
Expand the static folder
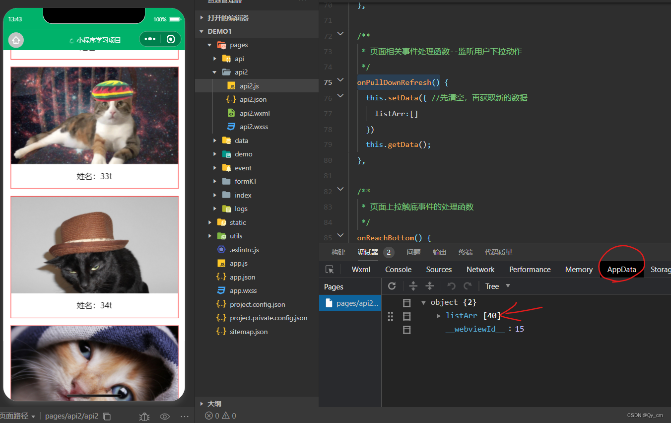click(209, 222)
